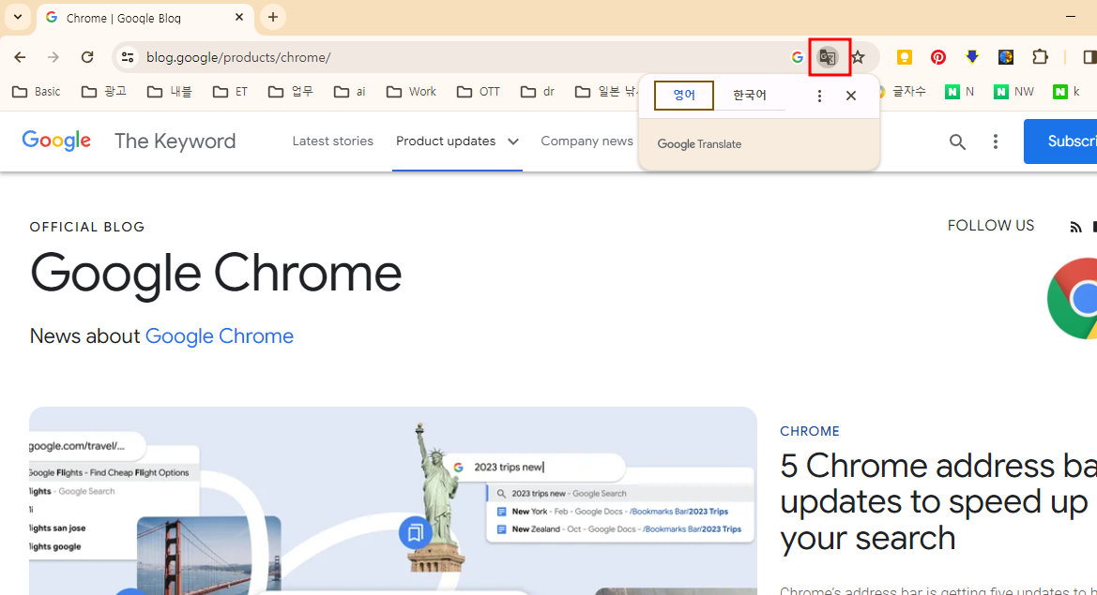Click the Google icon in the address bar

797,57
